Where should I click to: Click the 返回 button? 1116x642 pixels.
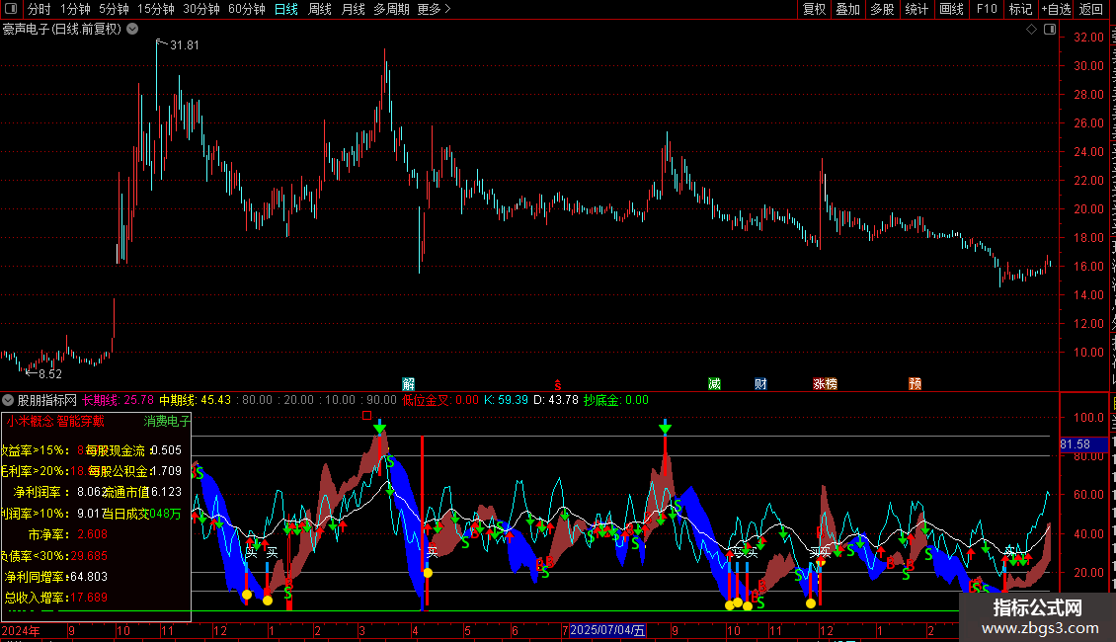coord(1092,10)
